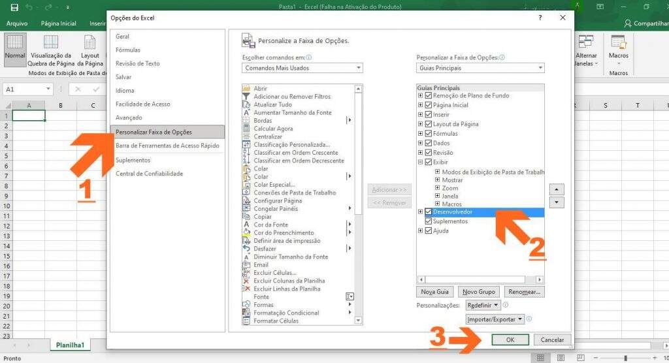Uncheck the Dados tab checkbox
The image size is (669, 363).
coord(429,144)
